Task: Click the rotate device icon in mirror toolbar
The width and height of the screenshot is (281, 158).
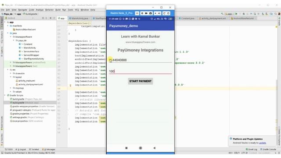Action: (164, 13)
